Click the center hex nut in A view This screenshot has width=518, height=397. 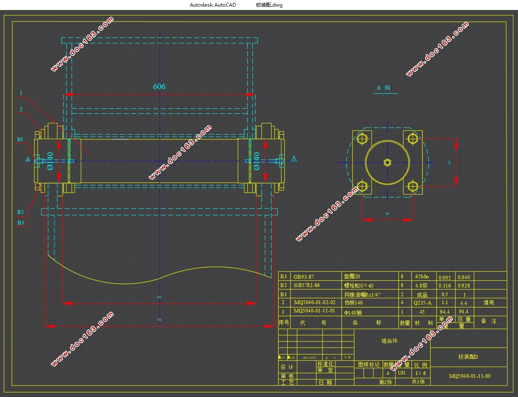387,162
